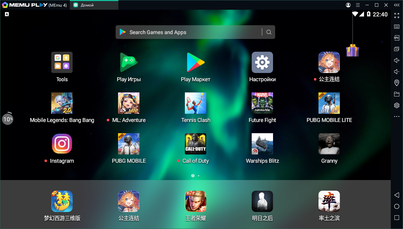Expand more sidebar options (three dots)
403x229 pixels.
tap(397, 116)
